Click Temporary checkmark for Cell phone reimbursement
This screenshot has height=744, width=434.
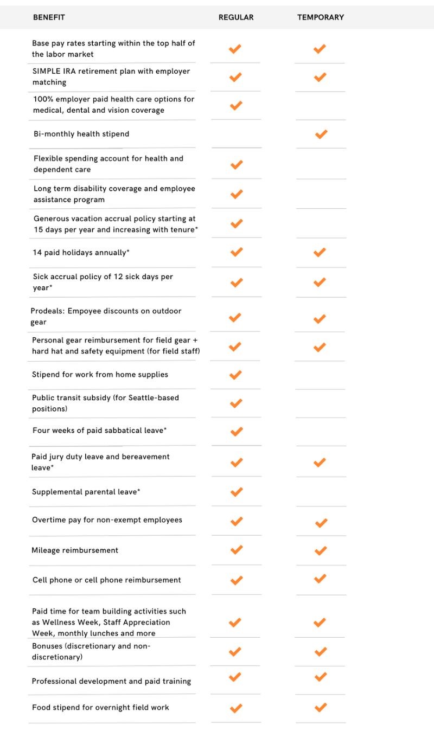tap(321, 579)
